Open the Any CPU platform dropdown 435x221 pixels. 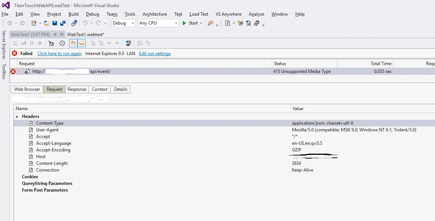[176, 23]
